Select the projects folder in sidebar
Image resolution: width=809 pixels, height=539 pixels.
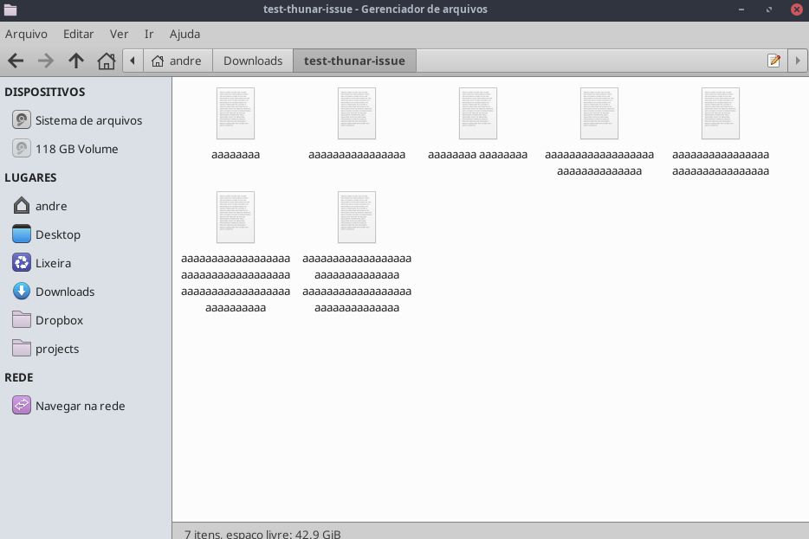tap(56, 349)
